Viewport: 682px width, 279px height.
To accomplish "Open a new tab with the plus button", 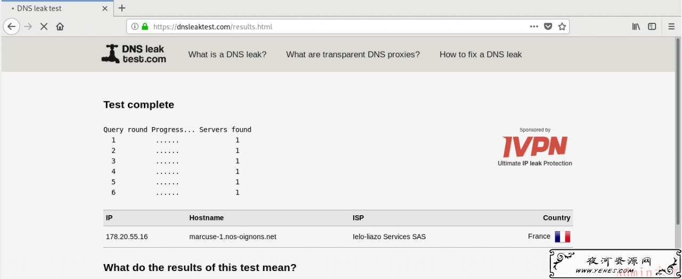I will pyautogui.click(x=122, y=8).
